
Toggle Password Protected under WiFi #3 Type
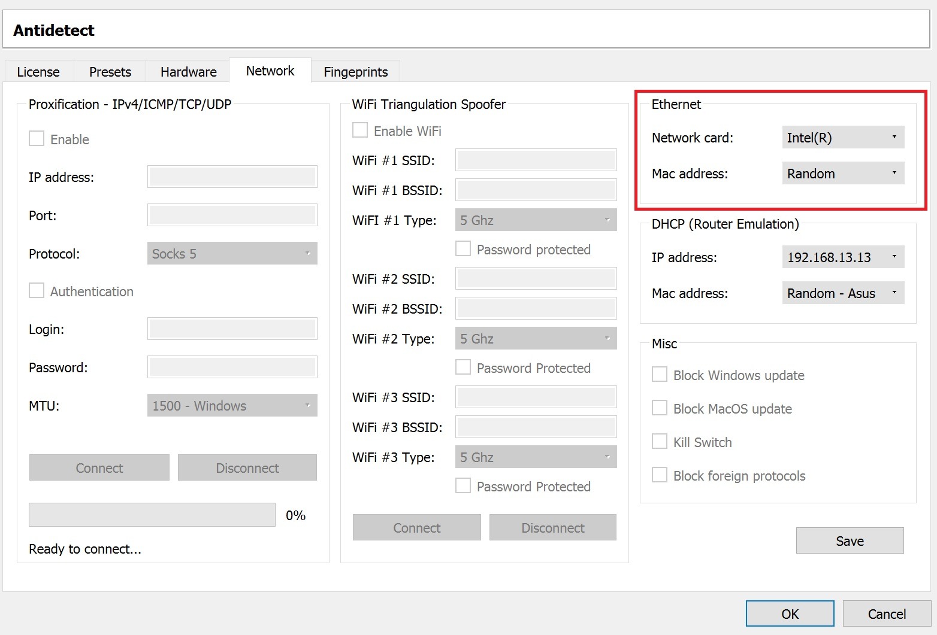463,486
